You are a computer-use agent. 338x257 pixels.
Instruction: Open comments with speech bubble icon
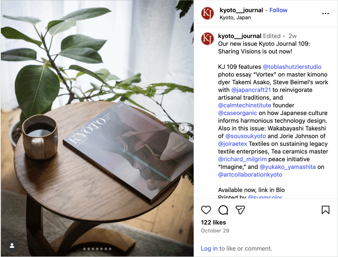(223, 210)
